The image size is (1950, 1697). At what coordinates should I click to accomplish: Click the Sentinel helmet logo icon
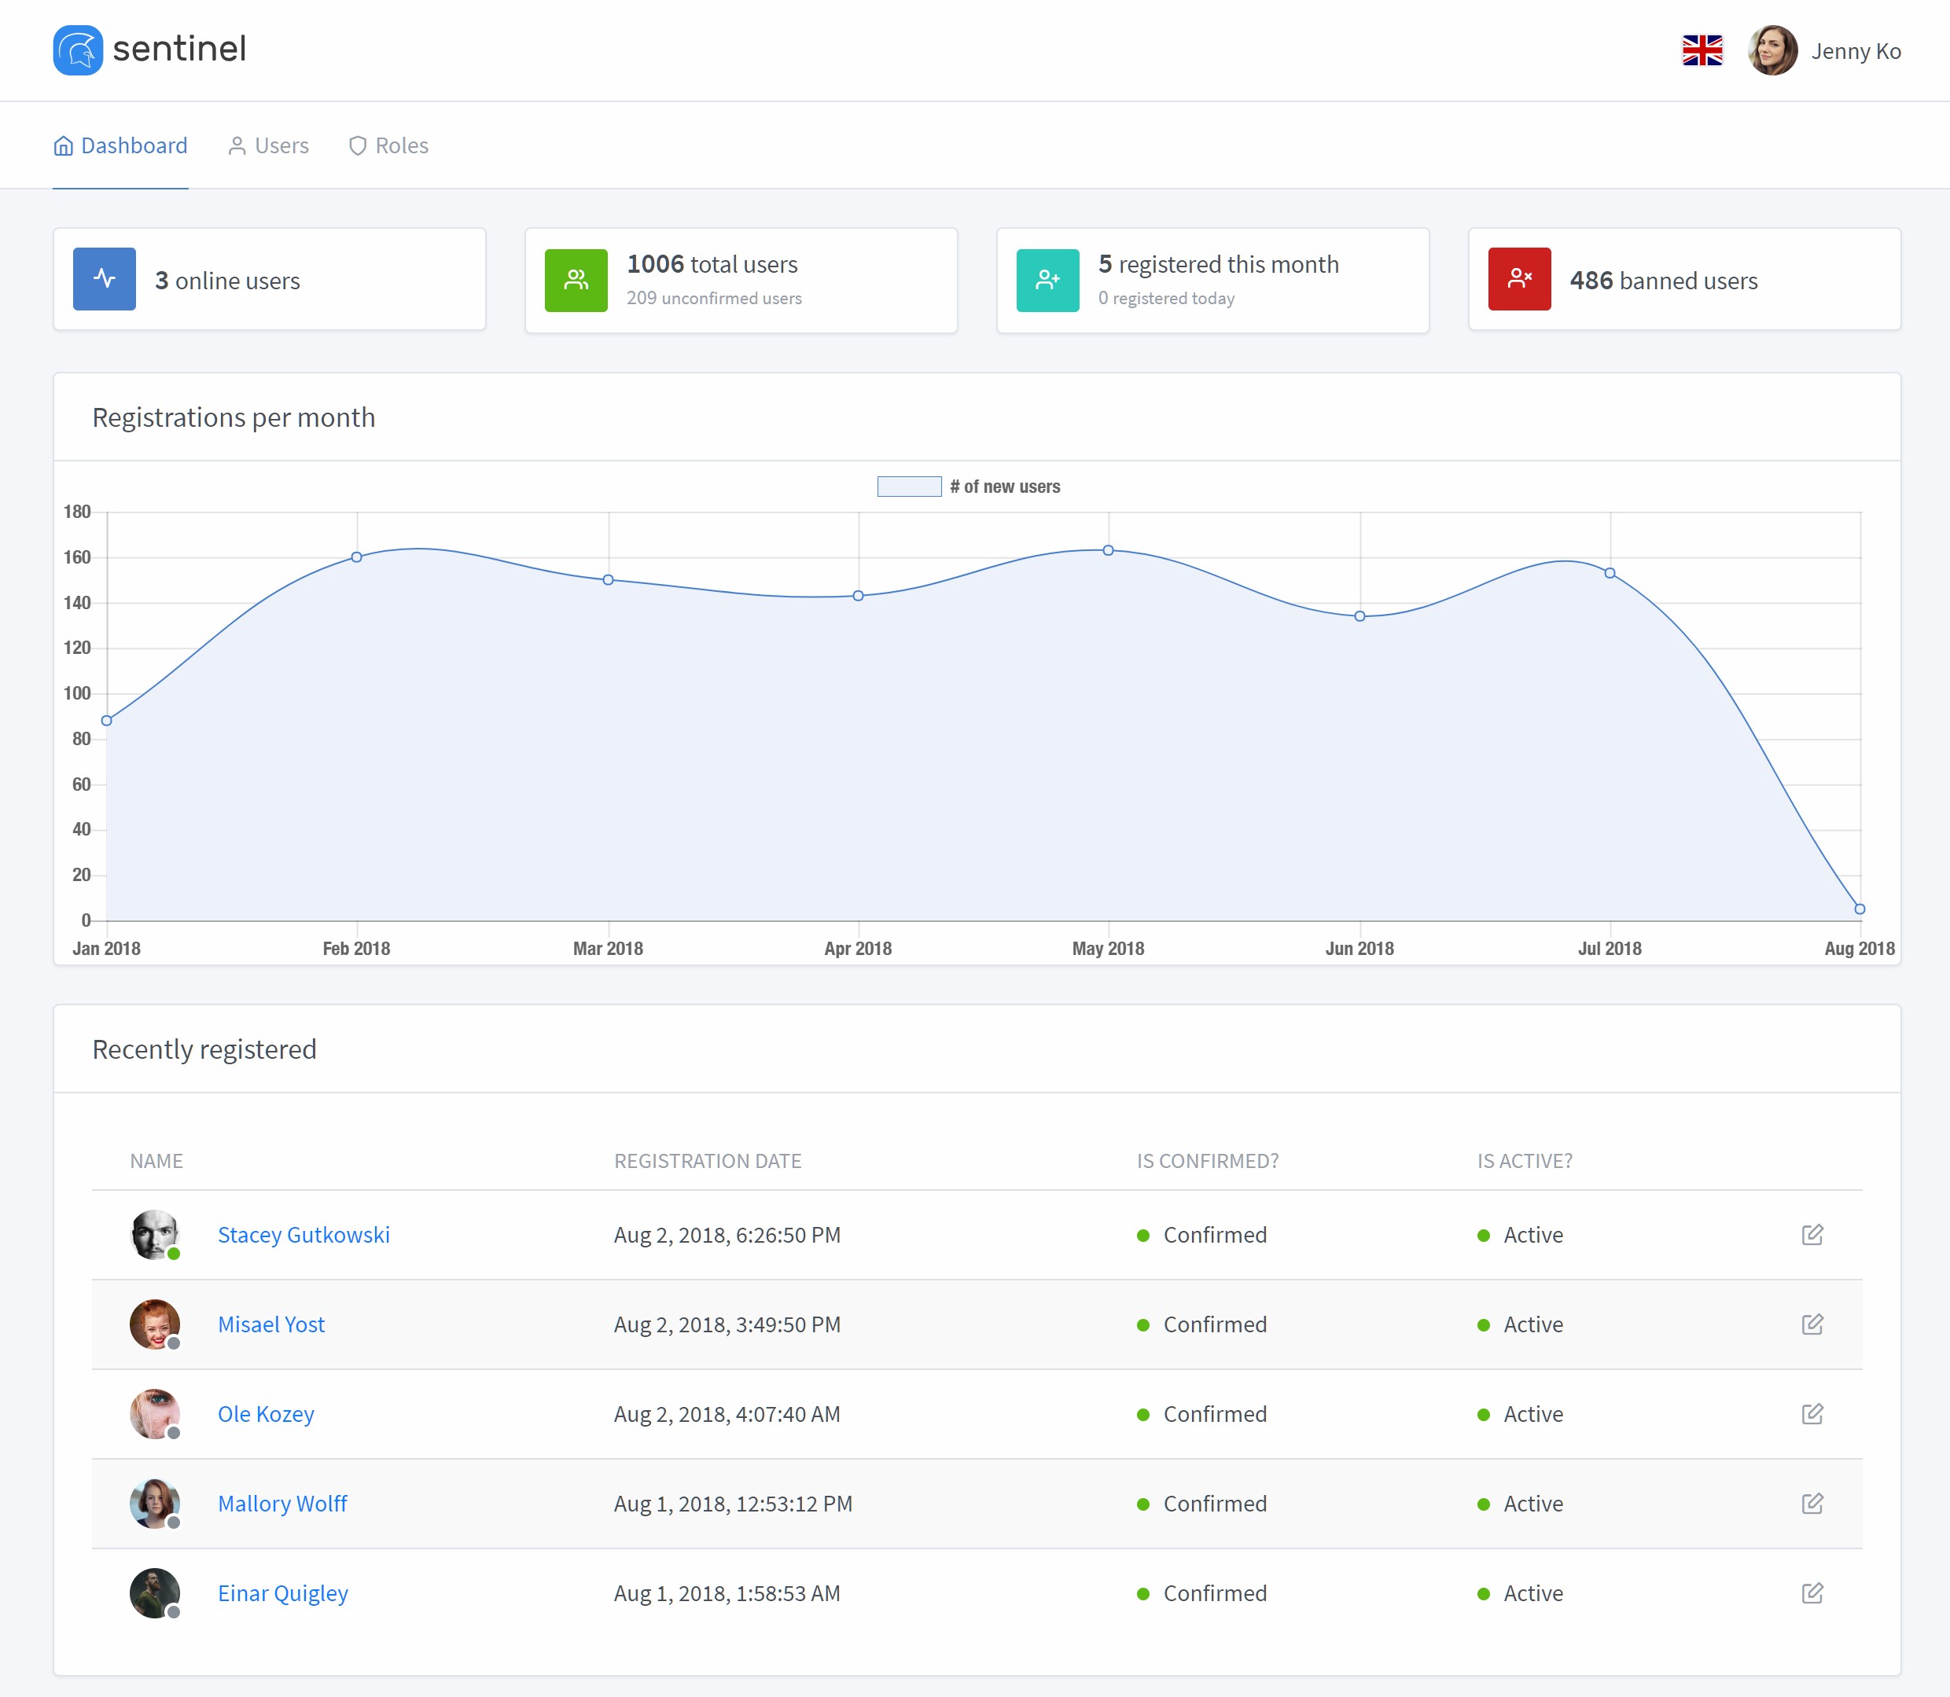[78, 50]
